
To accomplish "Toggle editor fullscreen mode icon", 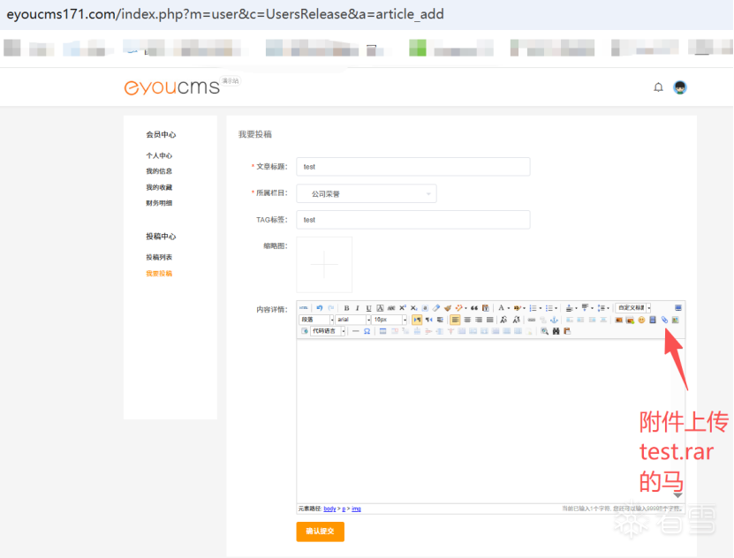I will (x=677, y=308).
